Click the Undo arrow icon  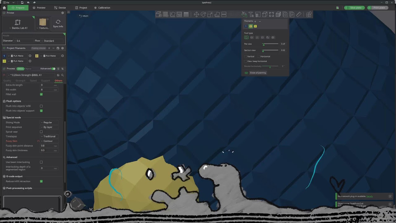[x=28, y=2]
